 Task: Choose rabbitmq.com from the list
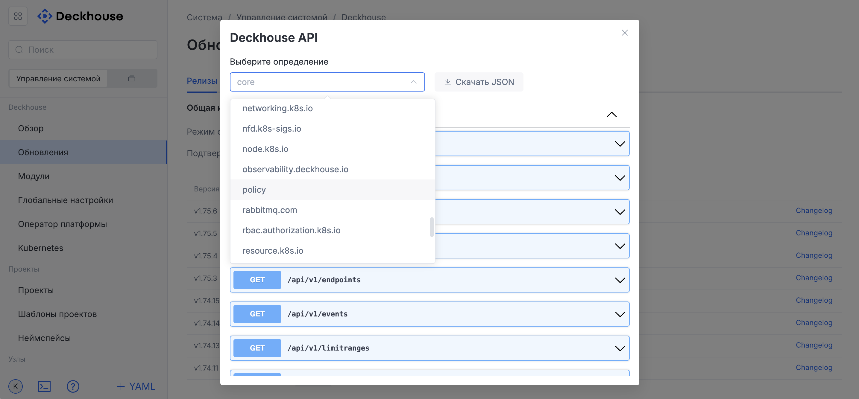pyautogui.click(x=333, y=210)
